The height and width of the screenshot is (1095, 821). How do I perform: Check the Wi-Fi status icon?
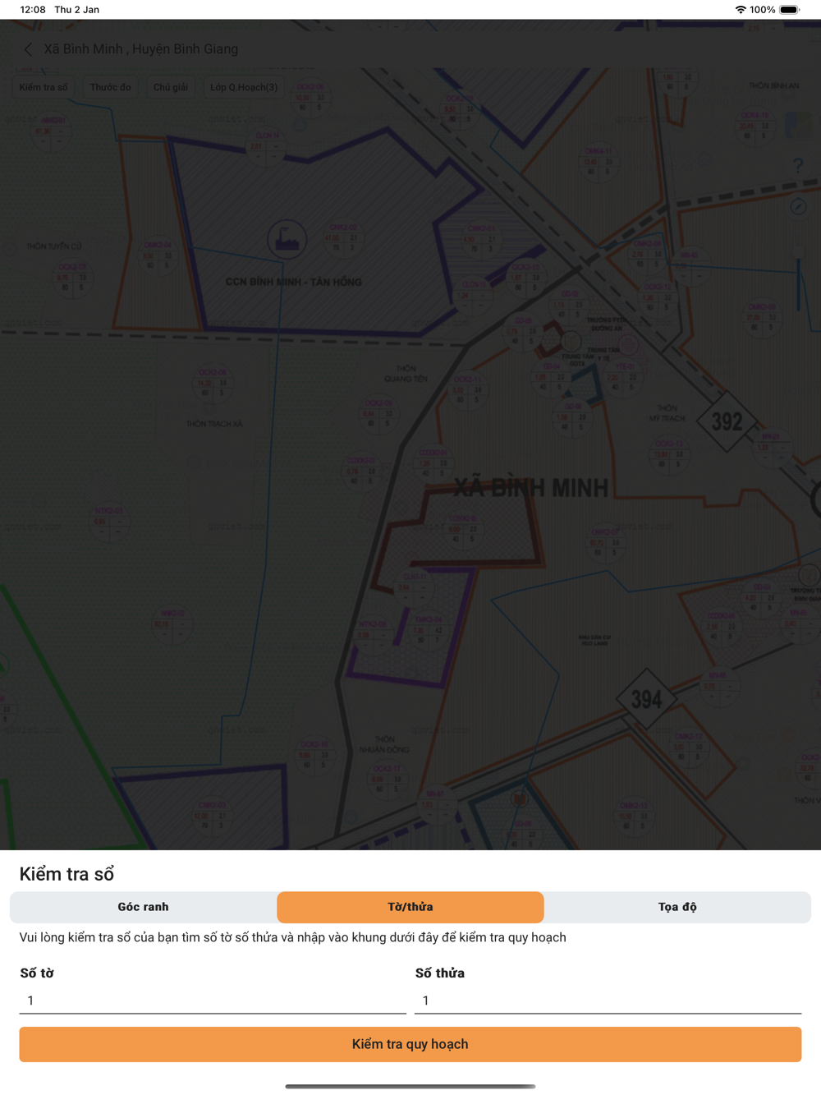(x=741, y=10)
